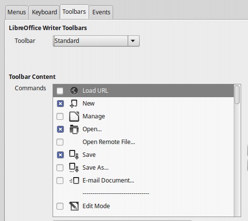Open the Toolbar dropdown arrow
Image resolution: width=248 pixels, height=221 pixels.
click(133, 41)
